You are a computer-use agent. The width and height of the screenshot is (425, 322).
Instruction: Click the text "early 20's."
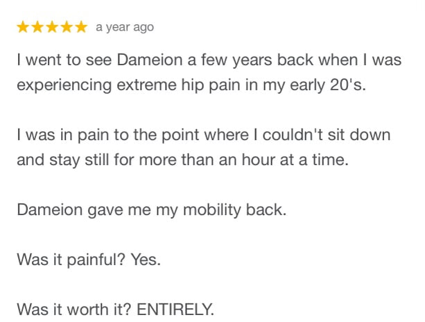tap(328, 85)
